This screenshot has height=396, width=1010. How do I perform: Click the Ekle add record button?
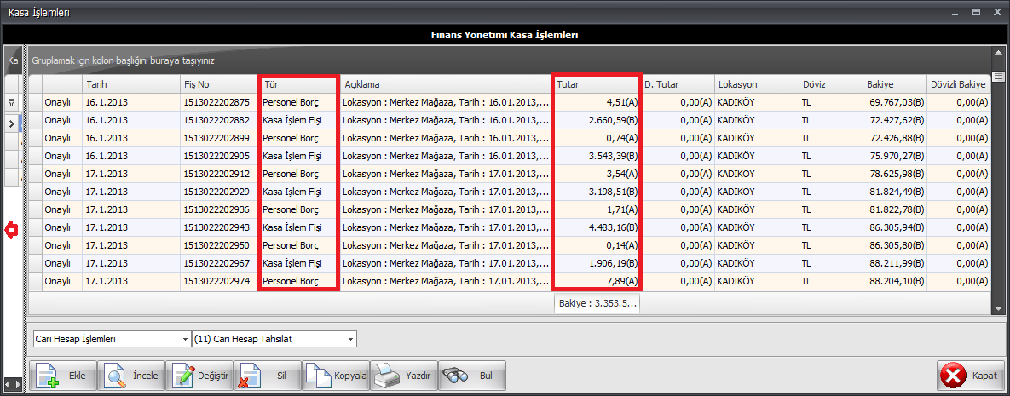[62, 376]
